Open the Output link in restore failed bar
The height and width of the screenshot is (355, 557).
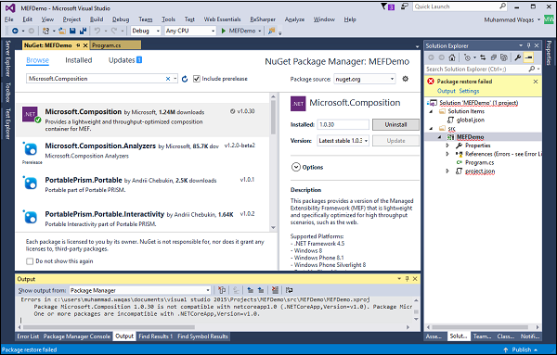click(447, 91)
